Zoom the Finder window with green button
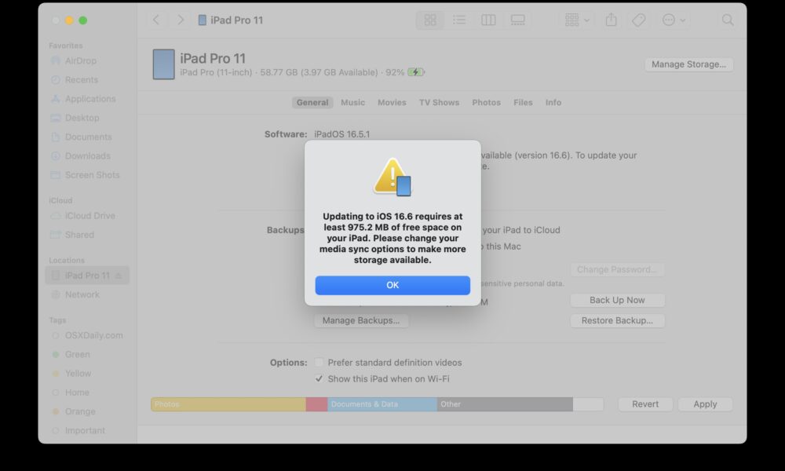Image resolution: width=785 pixels, height=471 pixels. (x=83, y=20)
